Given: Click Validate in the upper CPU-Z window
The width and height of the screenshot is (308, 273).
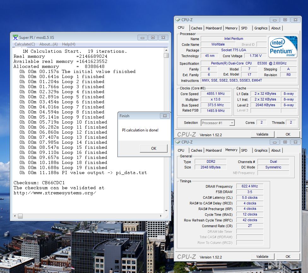Looking at the screenshot, I should point(262,134).
